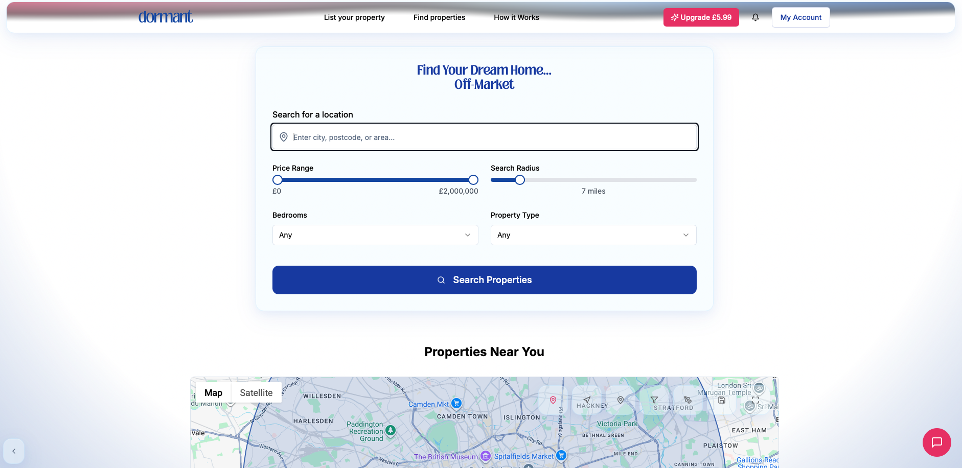Click Upgrade £5.99 button
The width and height of the screenshot is (962, 468).
(701, 17)
